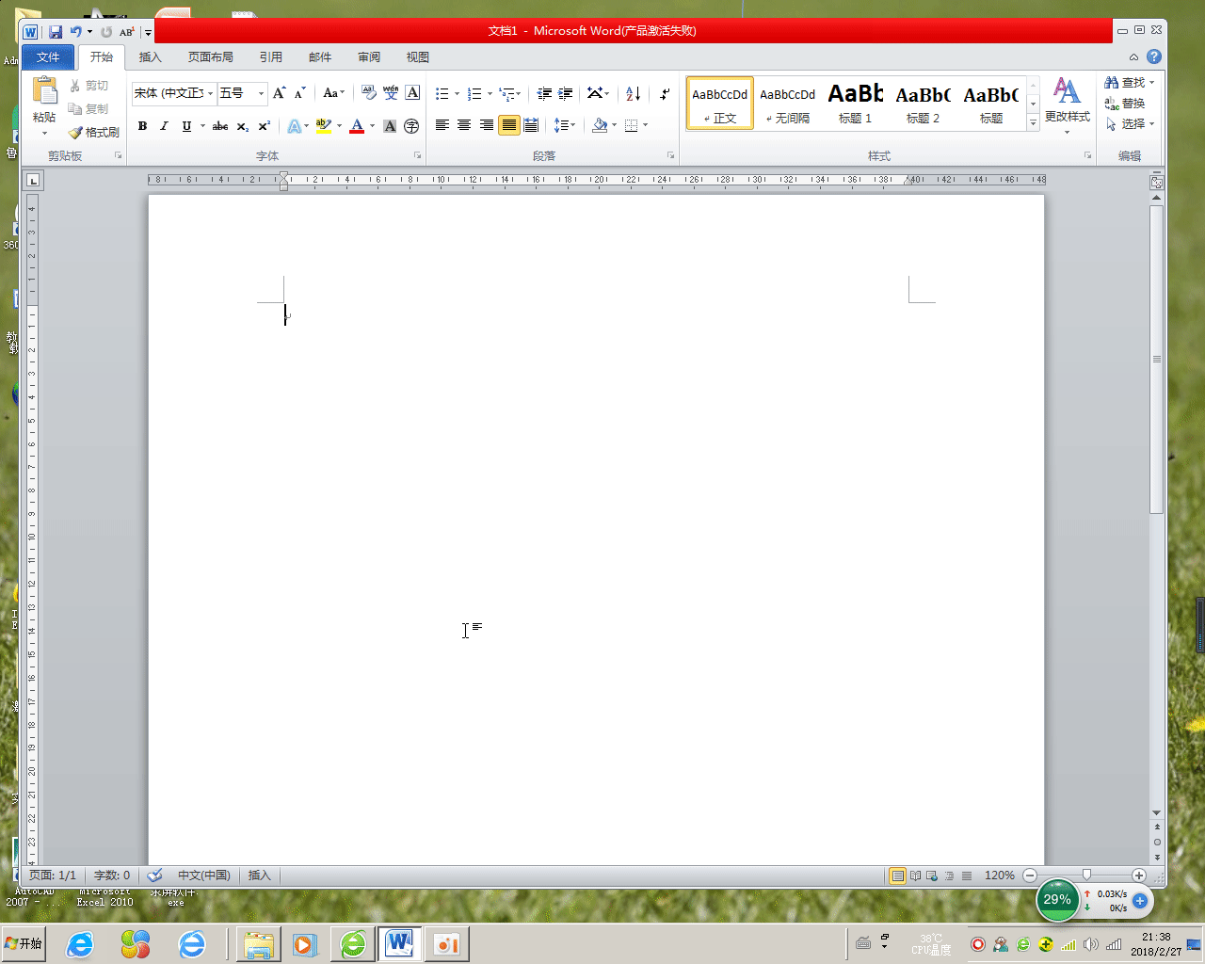Open the File (文件) tab
Screen dimensions: 1205x964
click(48, 57)
